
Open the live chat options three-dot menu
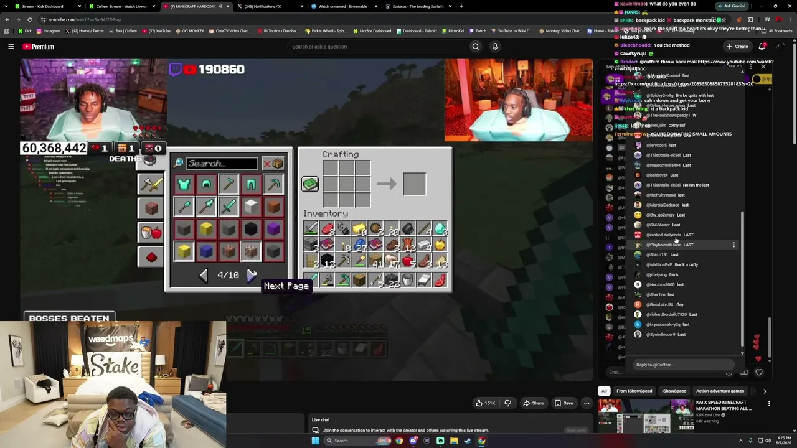click(750, 67)
